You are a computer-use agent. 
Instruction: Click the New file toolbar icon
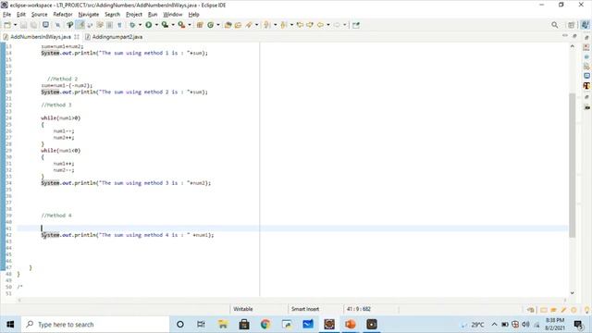pyautogui.click(x=7, y=25)
